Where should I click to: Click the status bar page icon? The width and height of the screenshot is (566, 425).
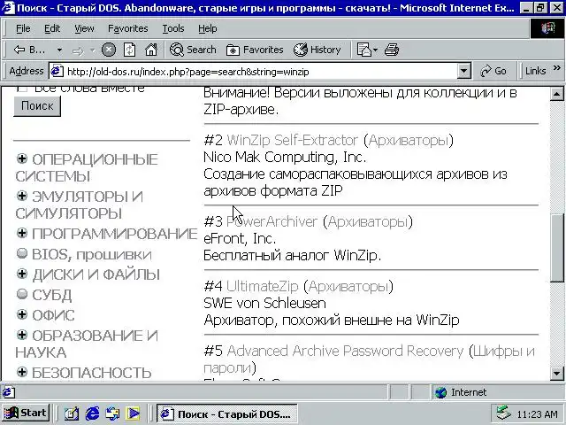(x=9, y=392)
